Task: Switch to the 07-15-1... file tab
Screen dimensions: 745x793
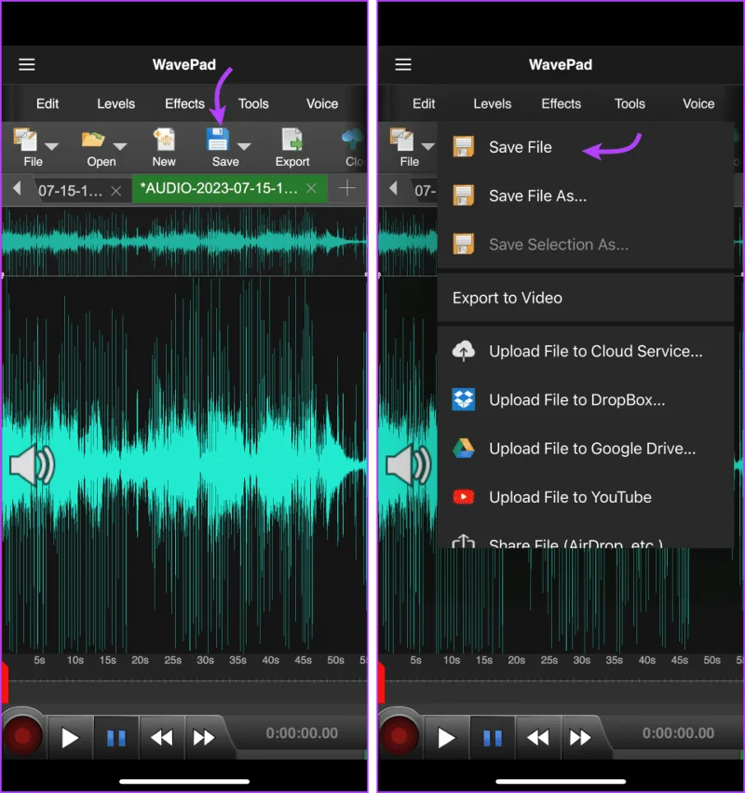Action: (x=71, y=191)
